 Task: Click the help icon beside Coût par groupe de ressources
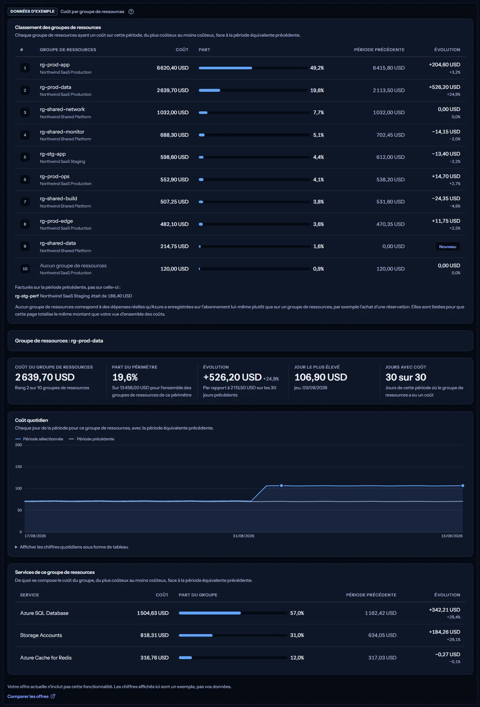pos(131,12)
